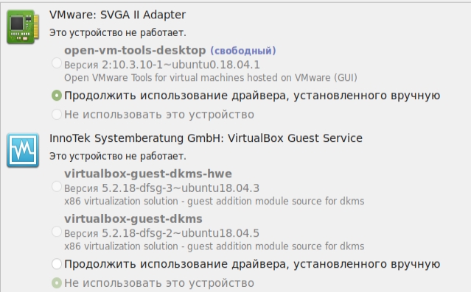
Task: Click the version 5.2.18-dfsg-3~ubuntu18.04.3 text
Action: pos(161,188)
